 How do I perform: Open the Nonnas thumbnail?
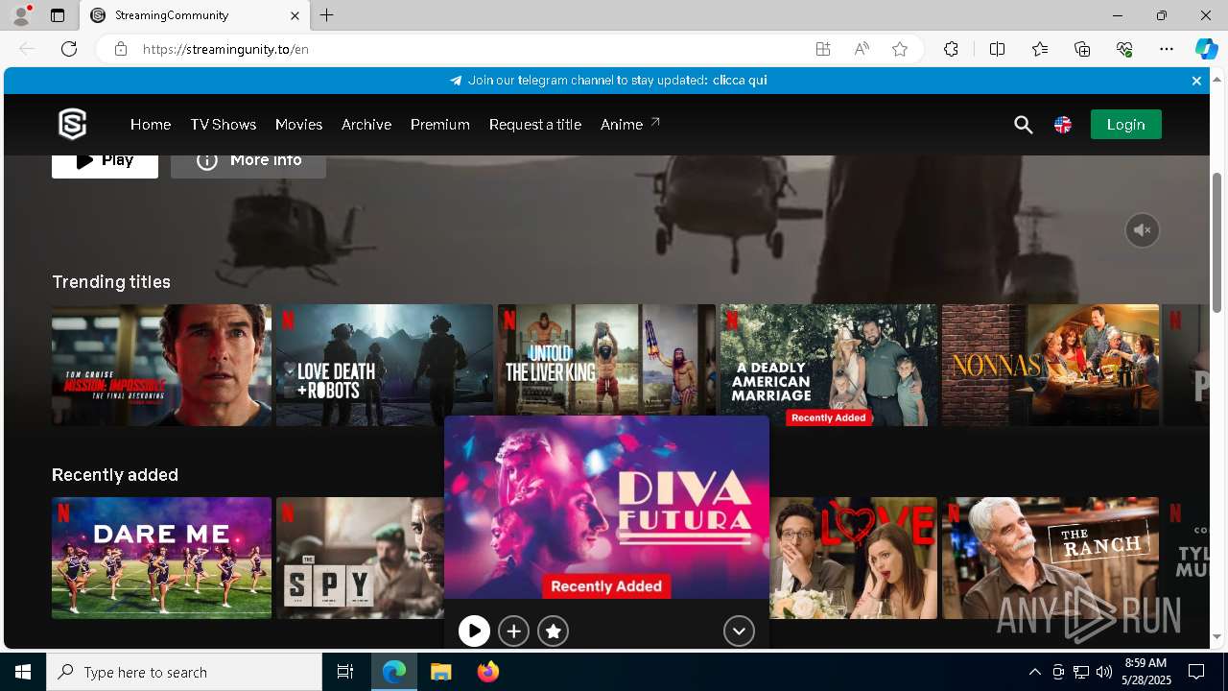pyautogui.click(x=1051, y=365)
